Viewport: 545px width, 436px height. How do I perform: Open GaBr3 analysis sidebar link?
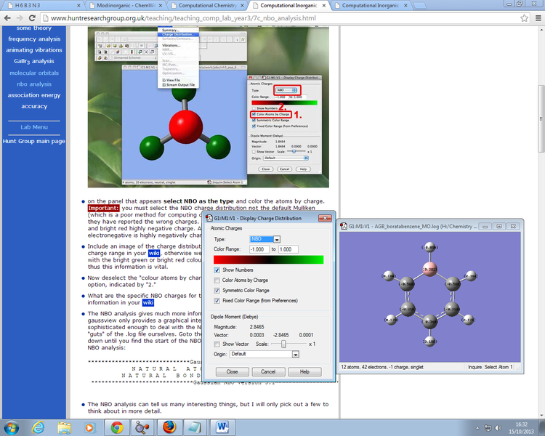[34, 61]
